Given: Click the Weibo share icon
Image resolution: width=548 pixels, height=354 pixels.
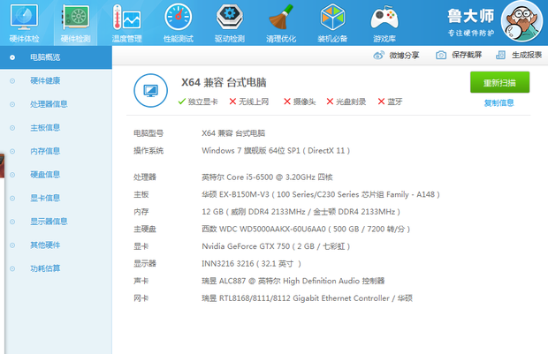Looking at the screenshot, I should tap(378, 55).
